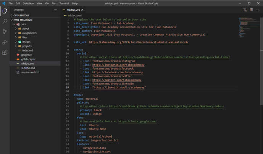The width and height of the screenshot is (263, 154).
Task: Collapse the docs folder chevron
Action: coord(14,24)
